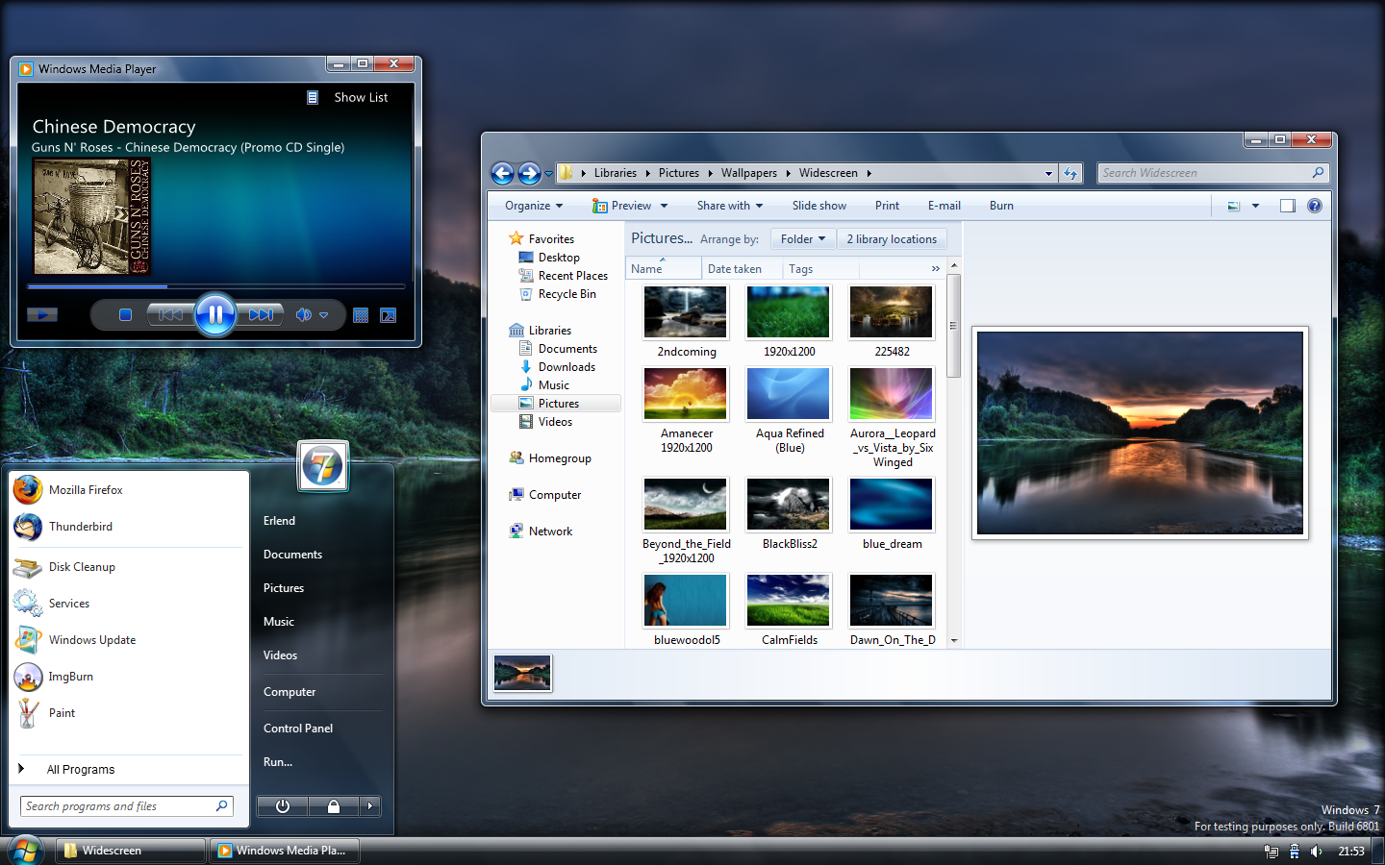Viewport: 1385px width, 865px height.
Task: Select Downloads library
Action: tap(557, 367)
